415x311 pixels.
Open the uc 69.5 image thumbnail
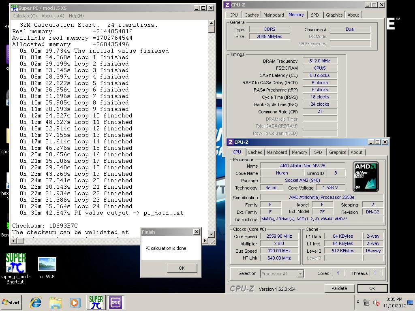(x=47, y=268)
